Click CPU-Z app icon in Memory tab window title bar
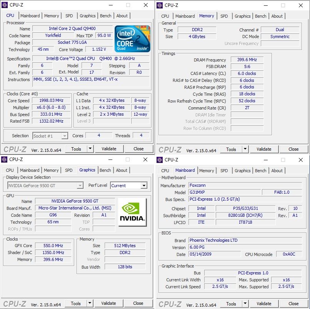The image size is (310, 309). point(159,5)
